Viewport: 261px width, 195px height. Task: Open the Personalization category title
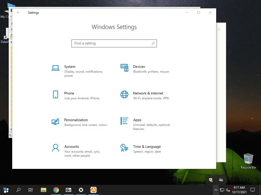coord(76,120)
